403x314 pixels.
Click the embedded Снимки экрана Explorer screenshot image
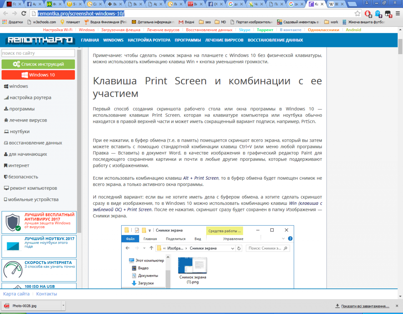207,257
